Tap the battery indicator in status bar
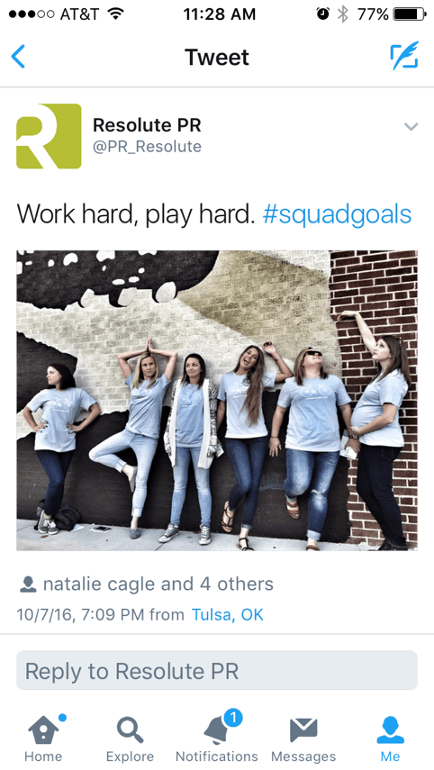This screenshot has height=770, width=434. [x=410, y=14]
